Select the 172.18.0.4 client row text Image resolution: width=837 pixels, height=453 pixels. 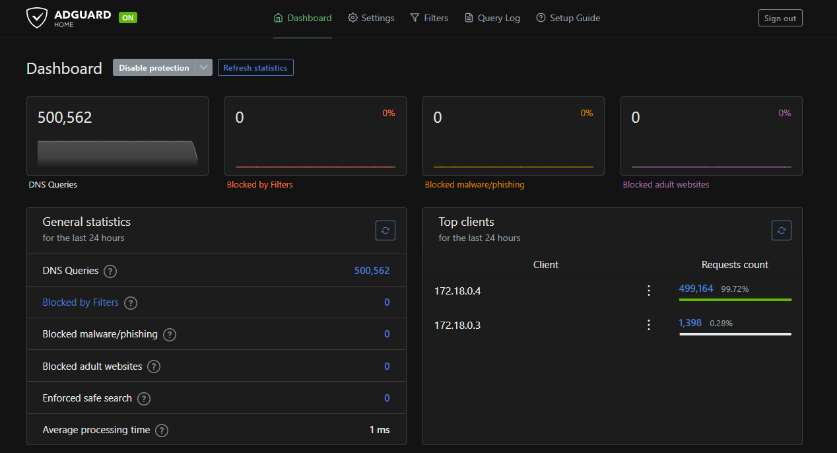point(457,291)
